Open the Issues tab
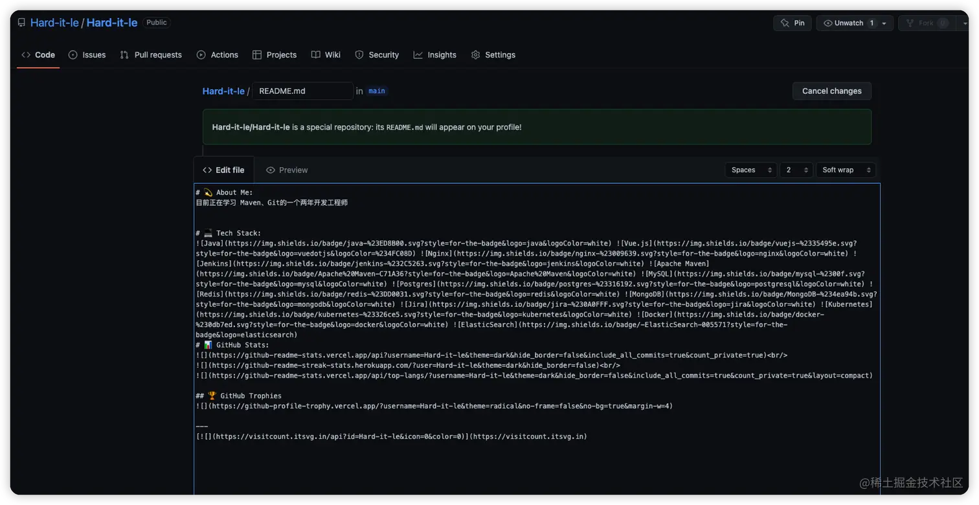979x505 pixels. tap(87, 55)
